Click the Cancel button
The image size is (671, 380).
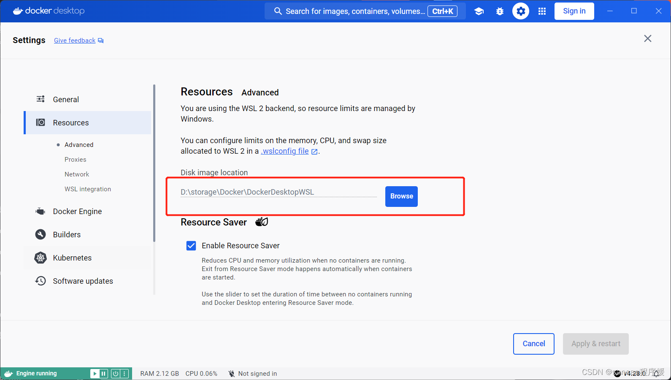coord(534,344)
